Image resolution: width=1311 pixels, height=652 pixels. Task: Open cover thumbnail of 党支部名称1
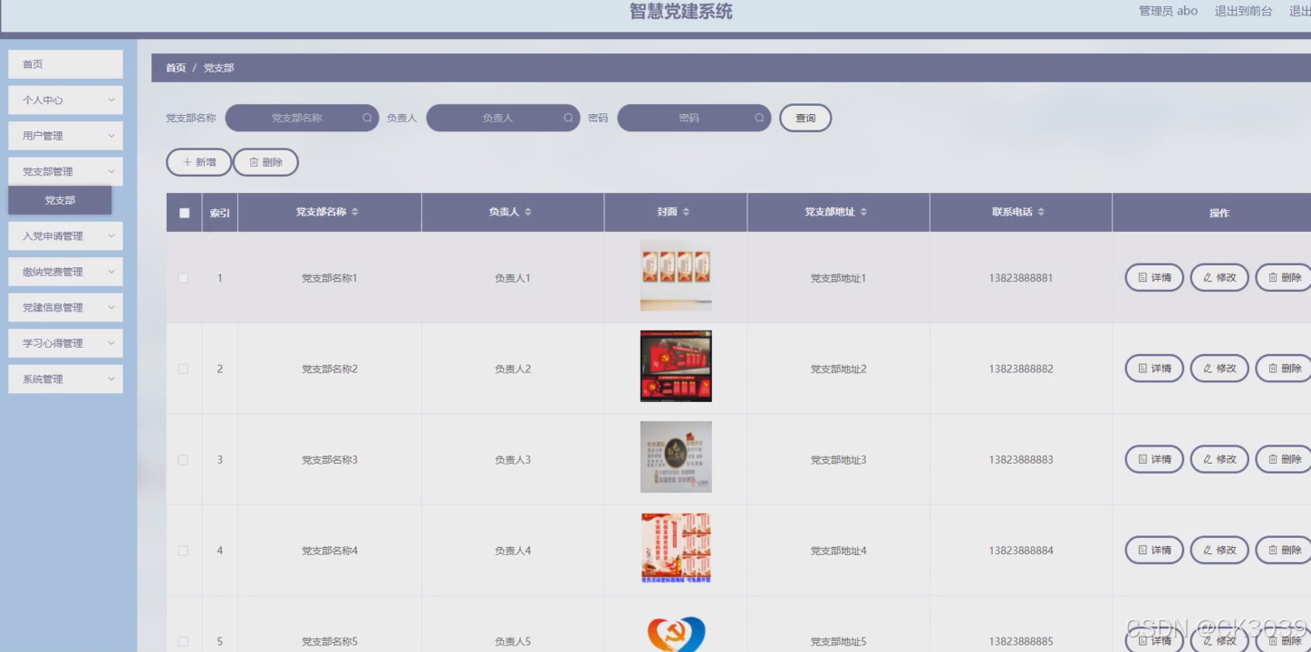[676, 275]
